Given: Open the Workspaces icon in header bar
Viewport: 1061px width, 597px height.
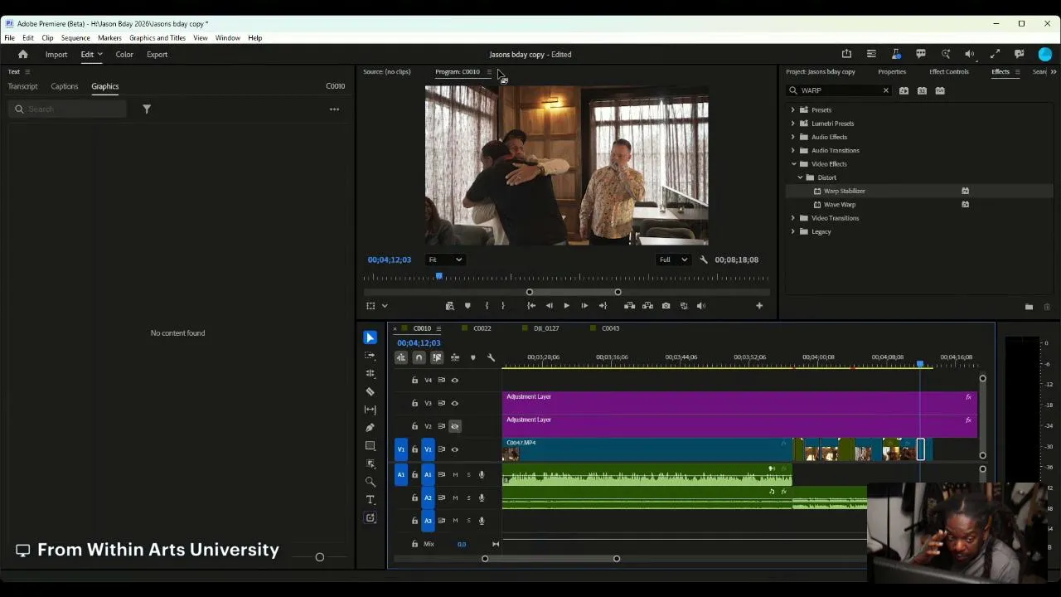Looking at the screenshot, I should click(x=871, y=54).
